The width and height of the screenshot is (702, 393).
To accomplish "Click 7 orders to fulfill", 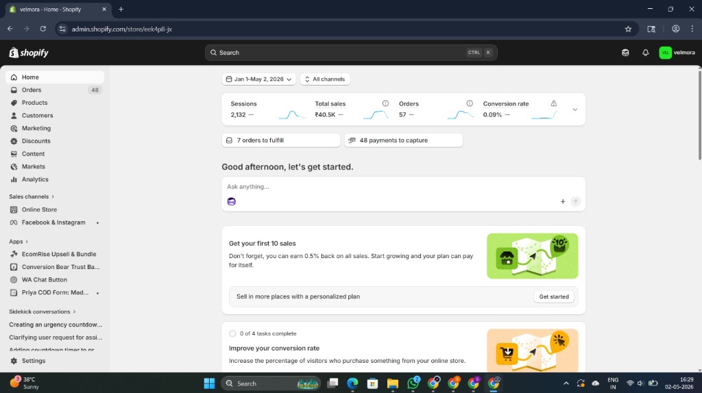I will tap(280, 140).
